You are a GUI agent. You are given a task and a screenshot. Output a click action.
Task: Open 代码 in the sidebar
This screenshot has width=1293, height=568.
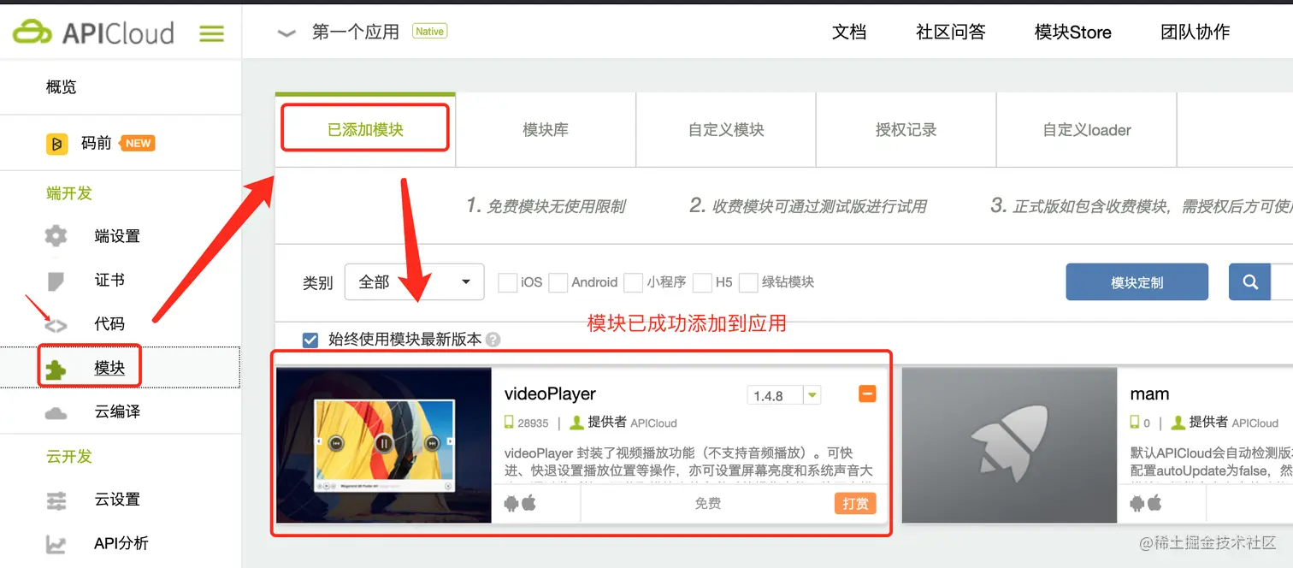[x=109, y=324]
